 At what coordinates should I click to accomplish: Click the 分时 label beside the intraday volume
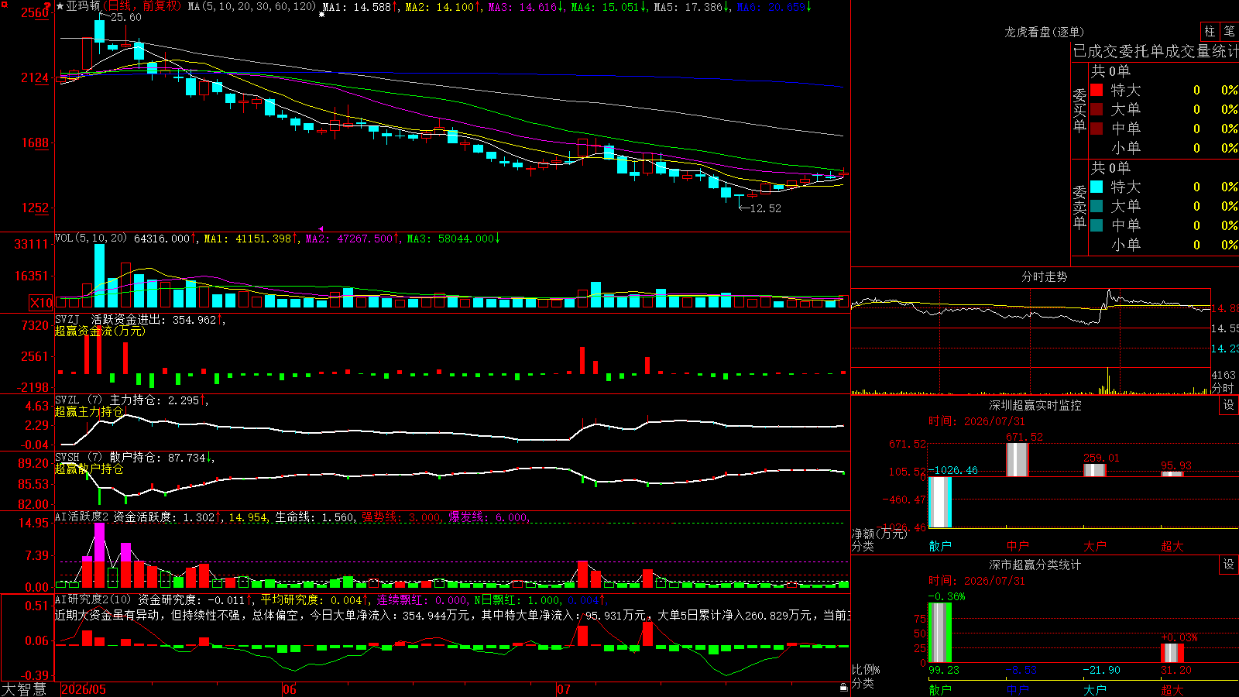(1223, 388)
